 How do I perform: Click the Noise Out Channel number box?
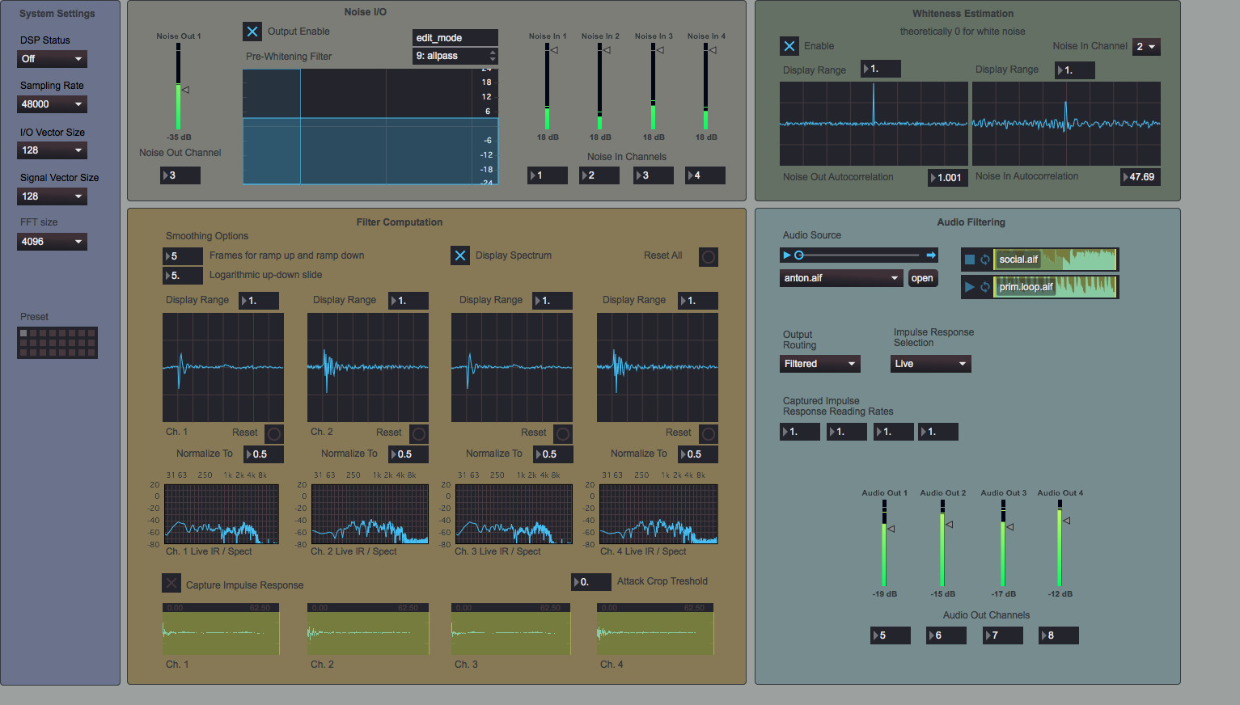(x=180, y=175)
